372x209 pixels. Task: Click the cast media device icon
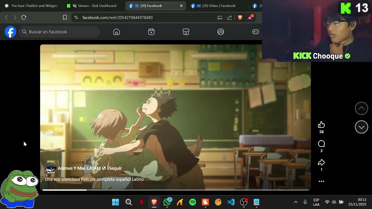click(x=220, y=17)
